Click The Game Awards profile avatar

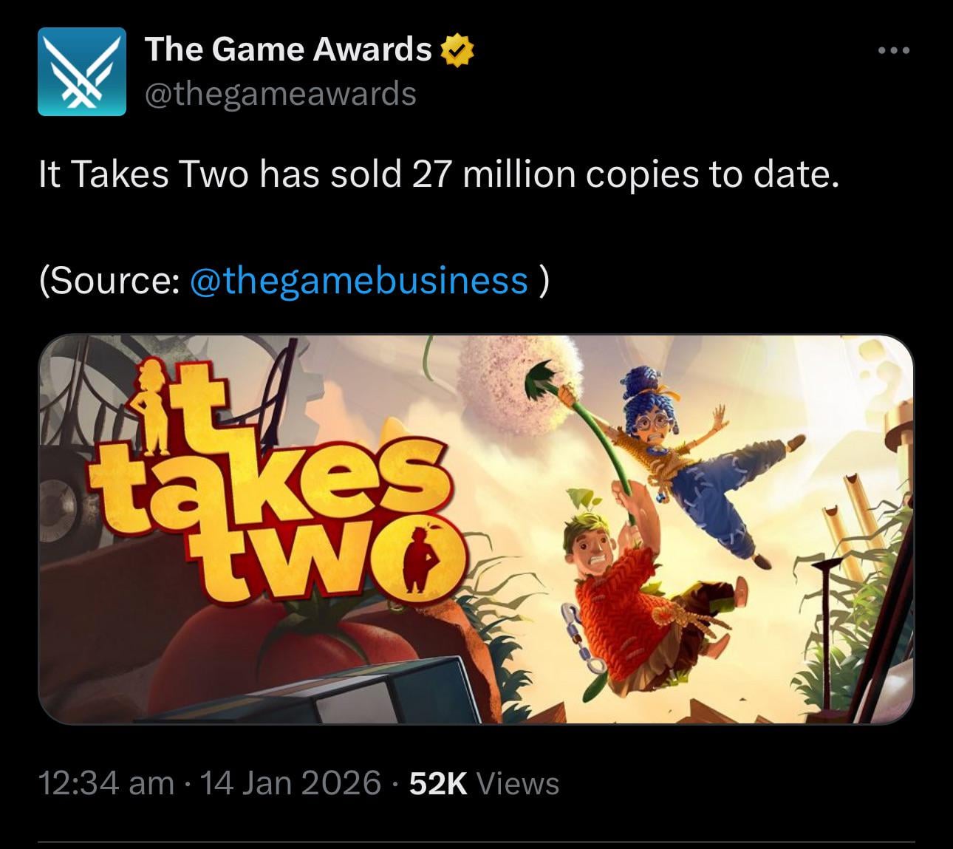(82, 72)
